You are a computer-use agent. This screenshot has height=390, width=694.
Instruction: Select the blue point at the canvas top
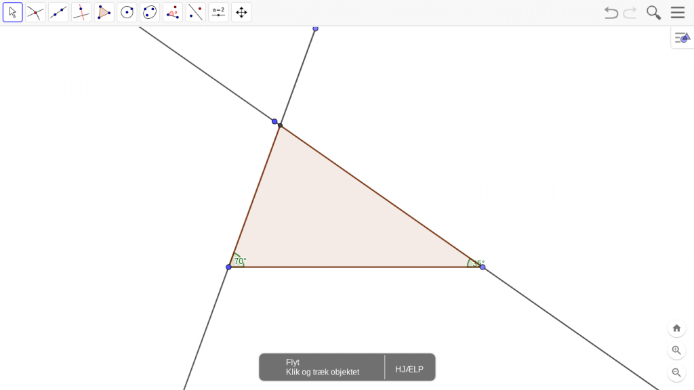(315, 28)
